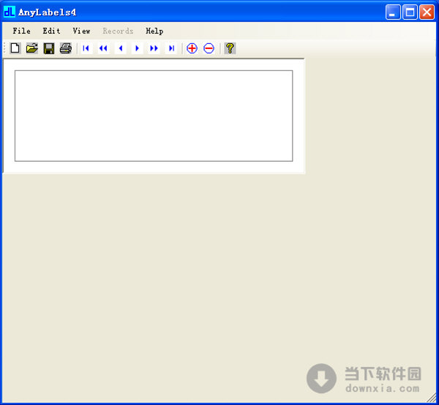
Task: Maximize the AnyLabels4 window
Action: (410, 12)
